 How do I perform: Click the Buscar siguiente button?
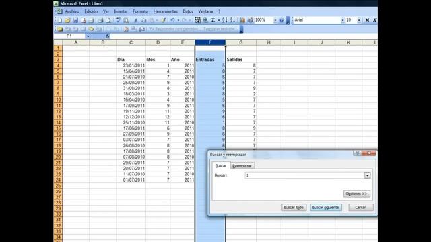[x=325, y=208]
